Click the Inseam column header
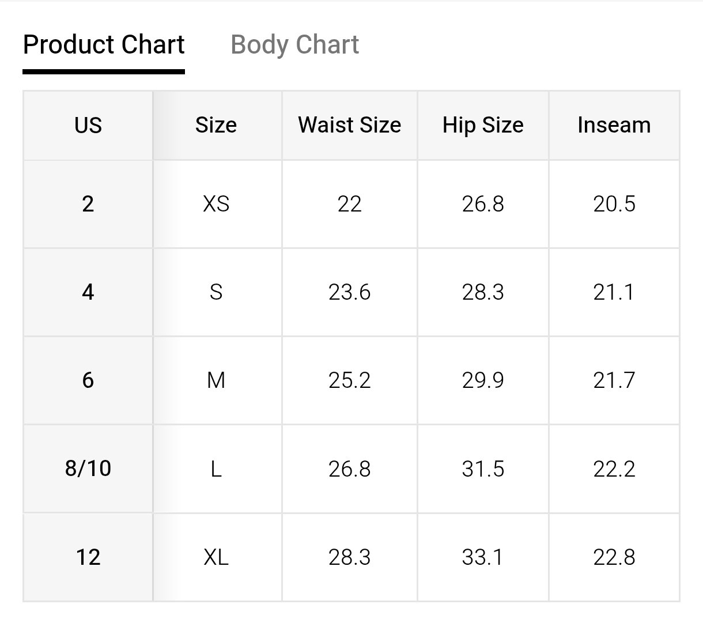 (x=614, y=125)
